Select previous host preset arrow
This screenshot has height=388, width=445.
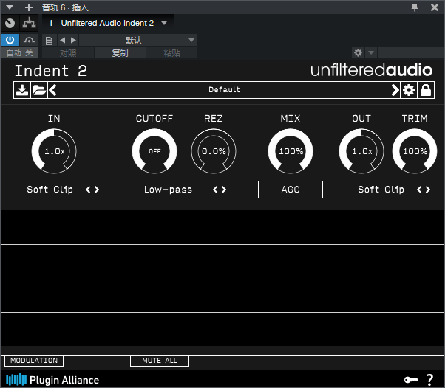coord(62,41)
